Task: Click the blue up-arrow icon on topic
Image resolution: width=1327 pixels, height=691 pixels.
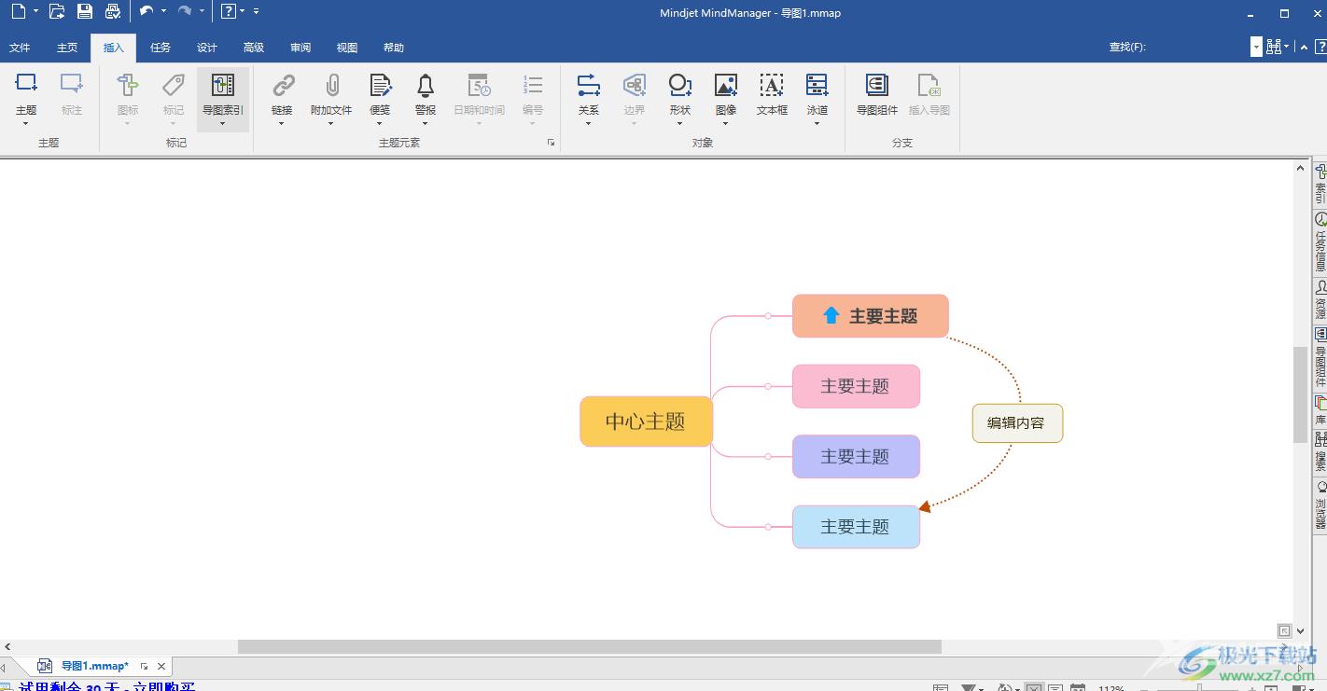Action: pyautogui.click(x=831, y=315)
